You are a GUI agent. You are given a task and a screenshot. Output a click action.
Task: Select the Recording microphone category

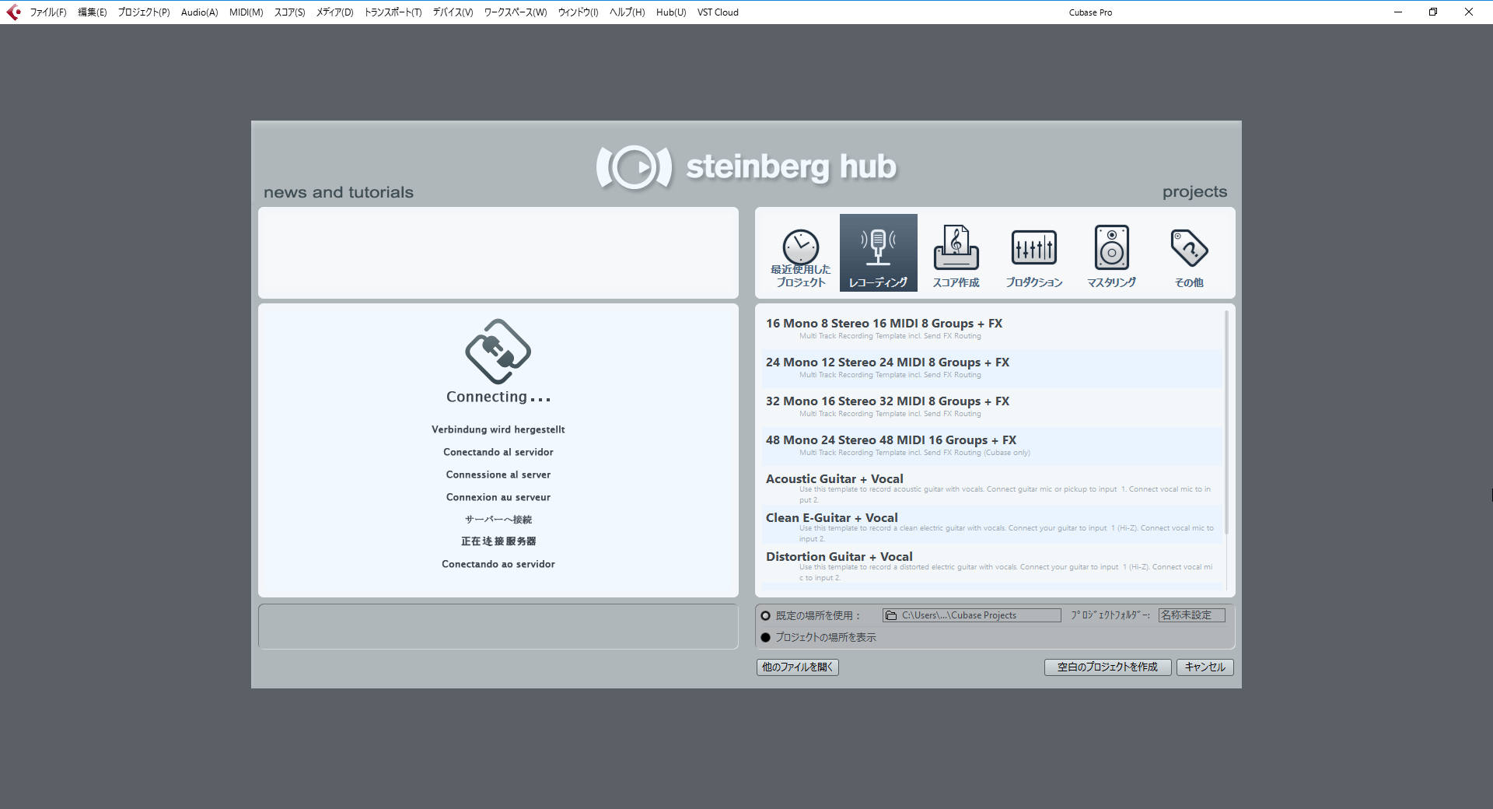tap(878, 253)
